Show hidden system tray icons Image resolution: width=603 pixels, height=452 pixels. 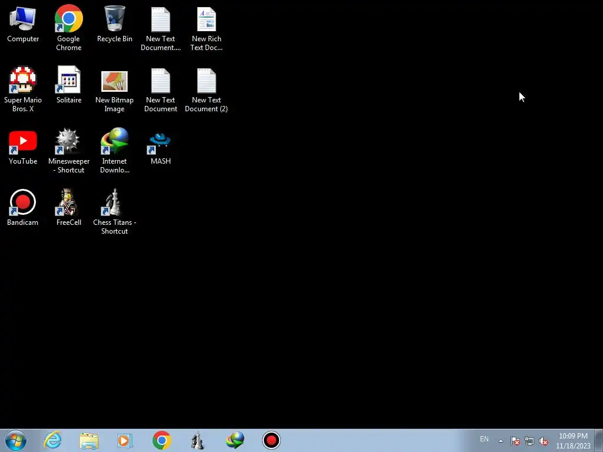[x=501, y=441]
